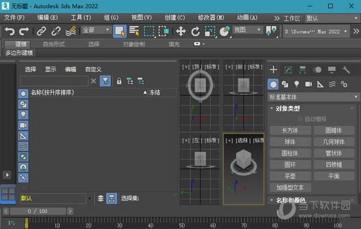This screenshot has height=229, width=361.
Task: Select Lights category in Create panel
Action: (297, 84)
